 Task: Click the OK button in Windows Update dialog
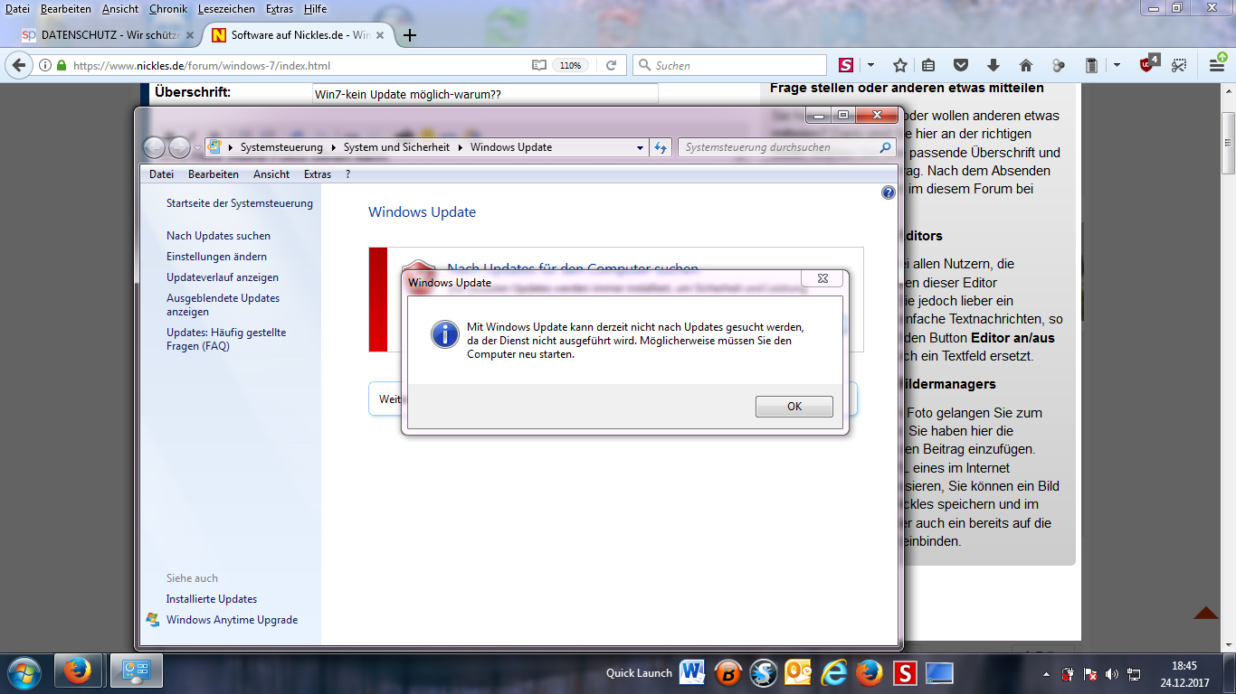coord(794,407)
